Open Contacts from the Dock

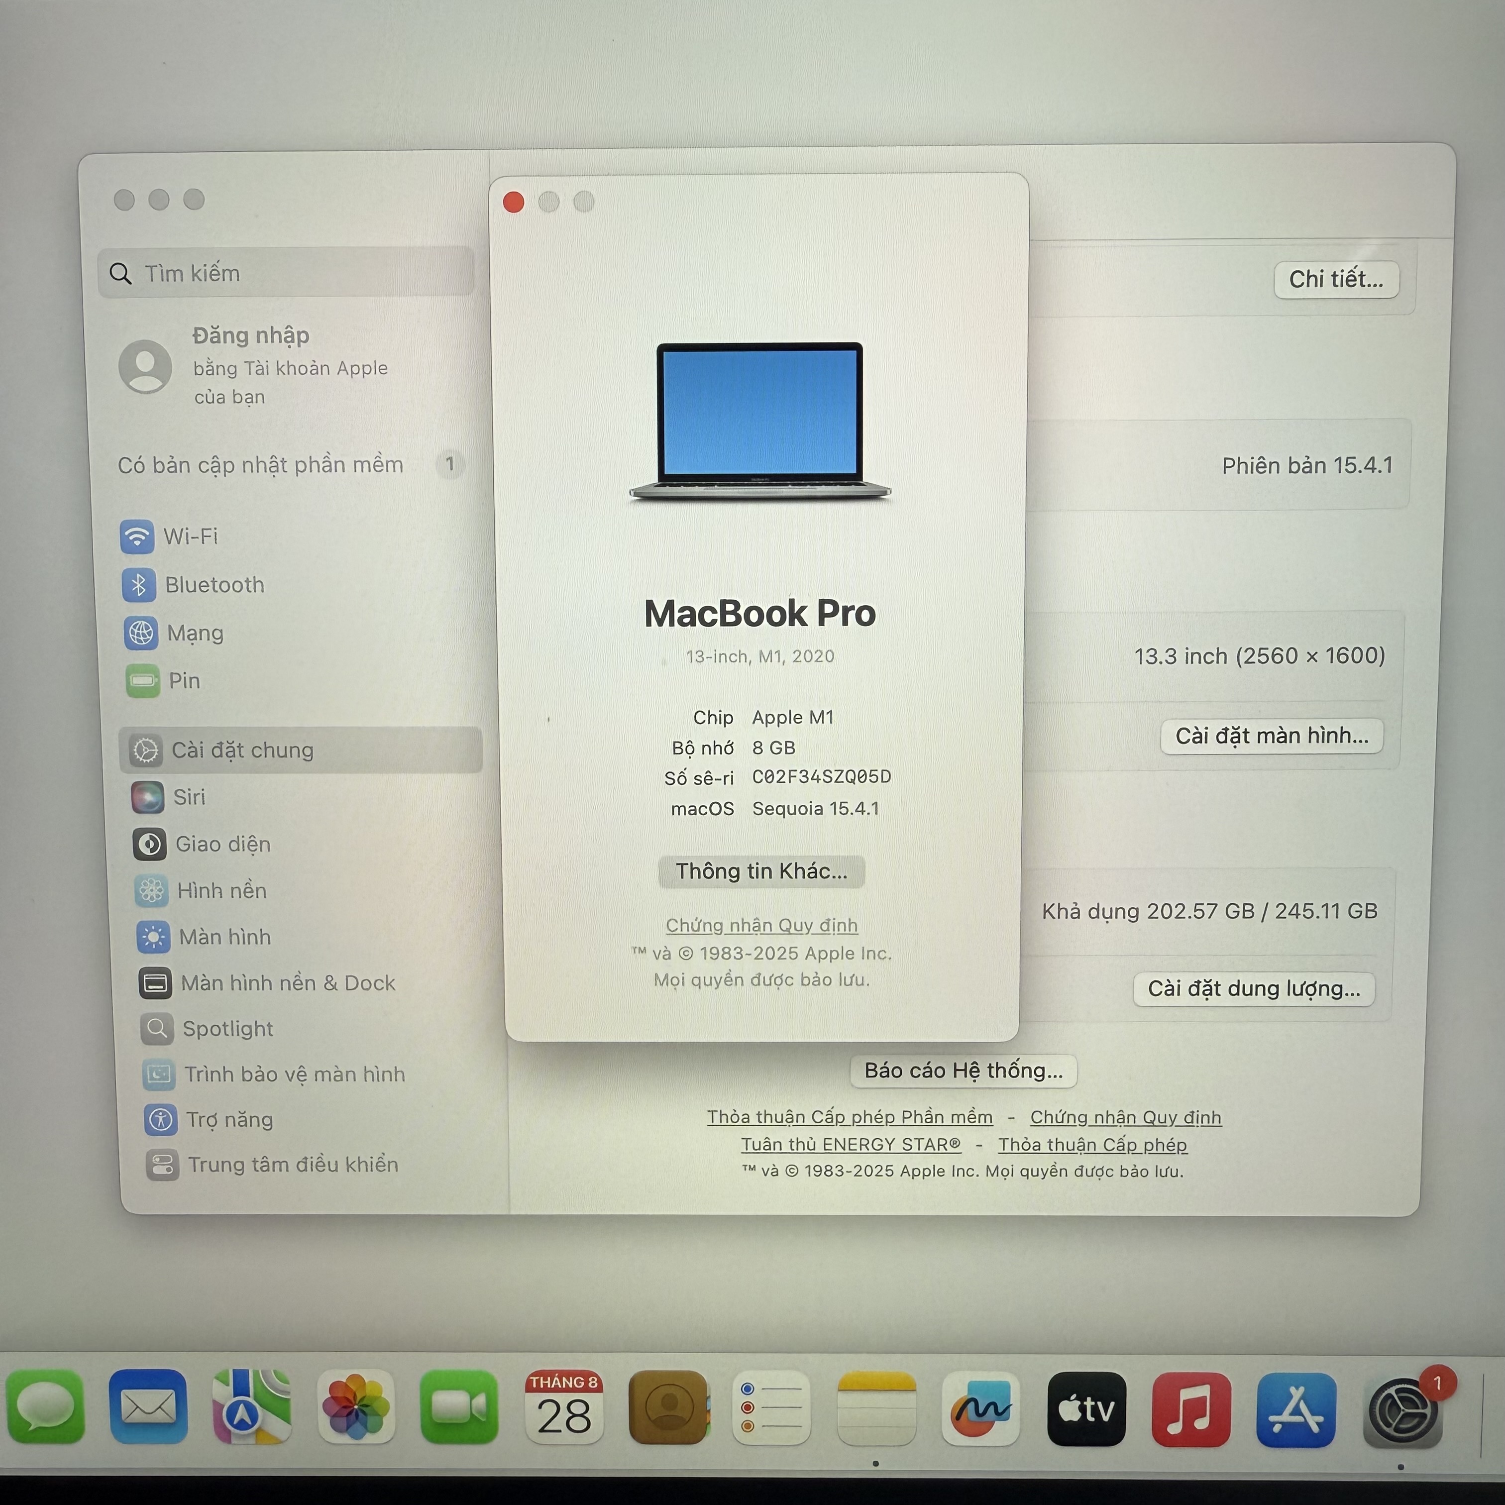(668, 1407)
